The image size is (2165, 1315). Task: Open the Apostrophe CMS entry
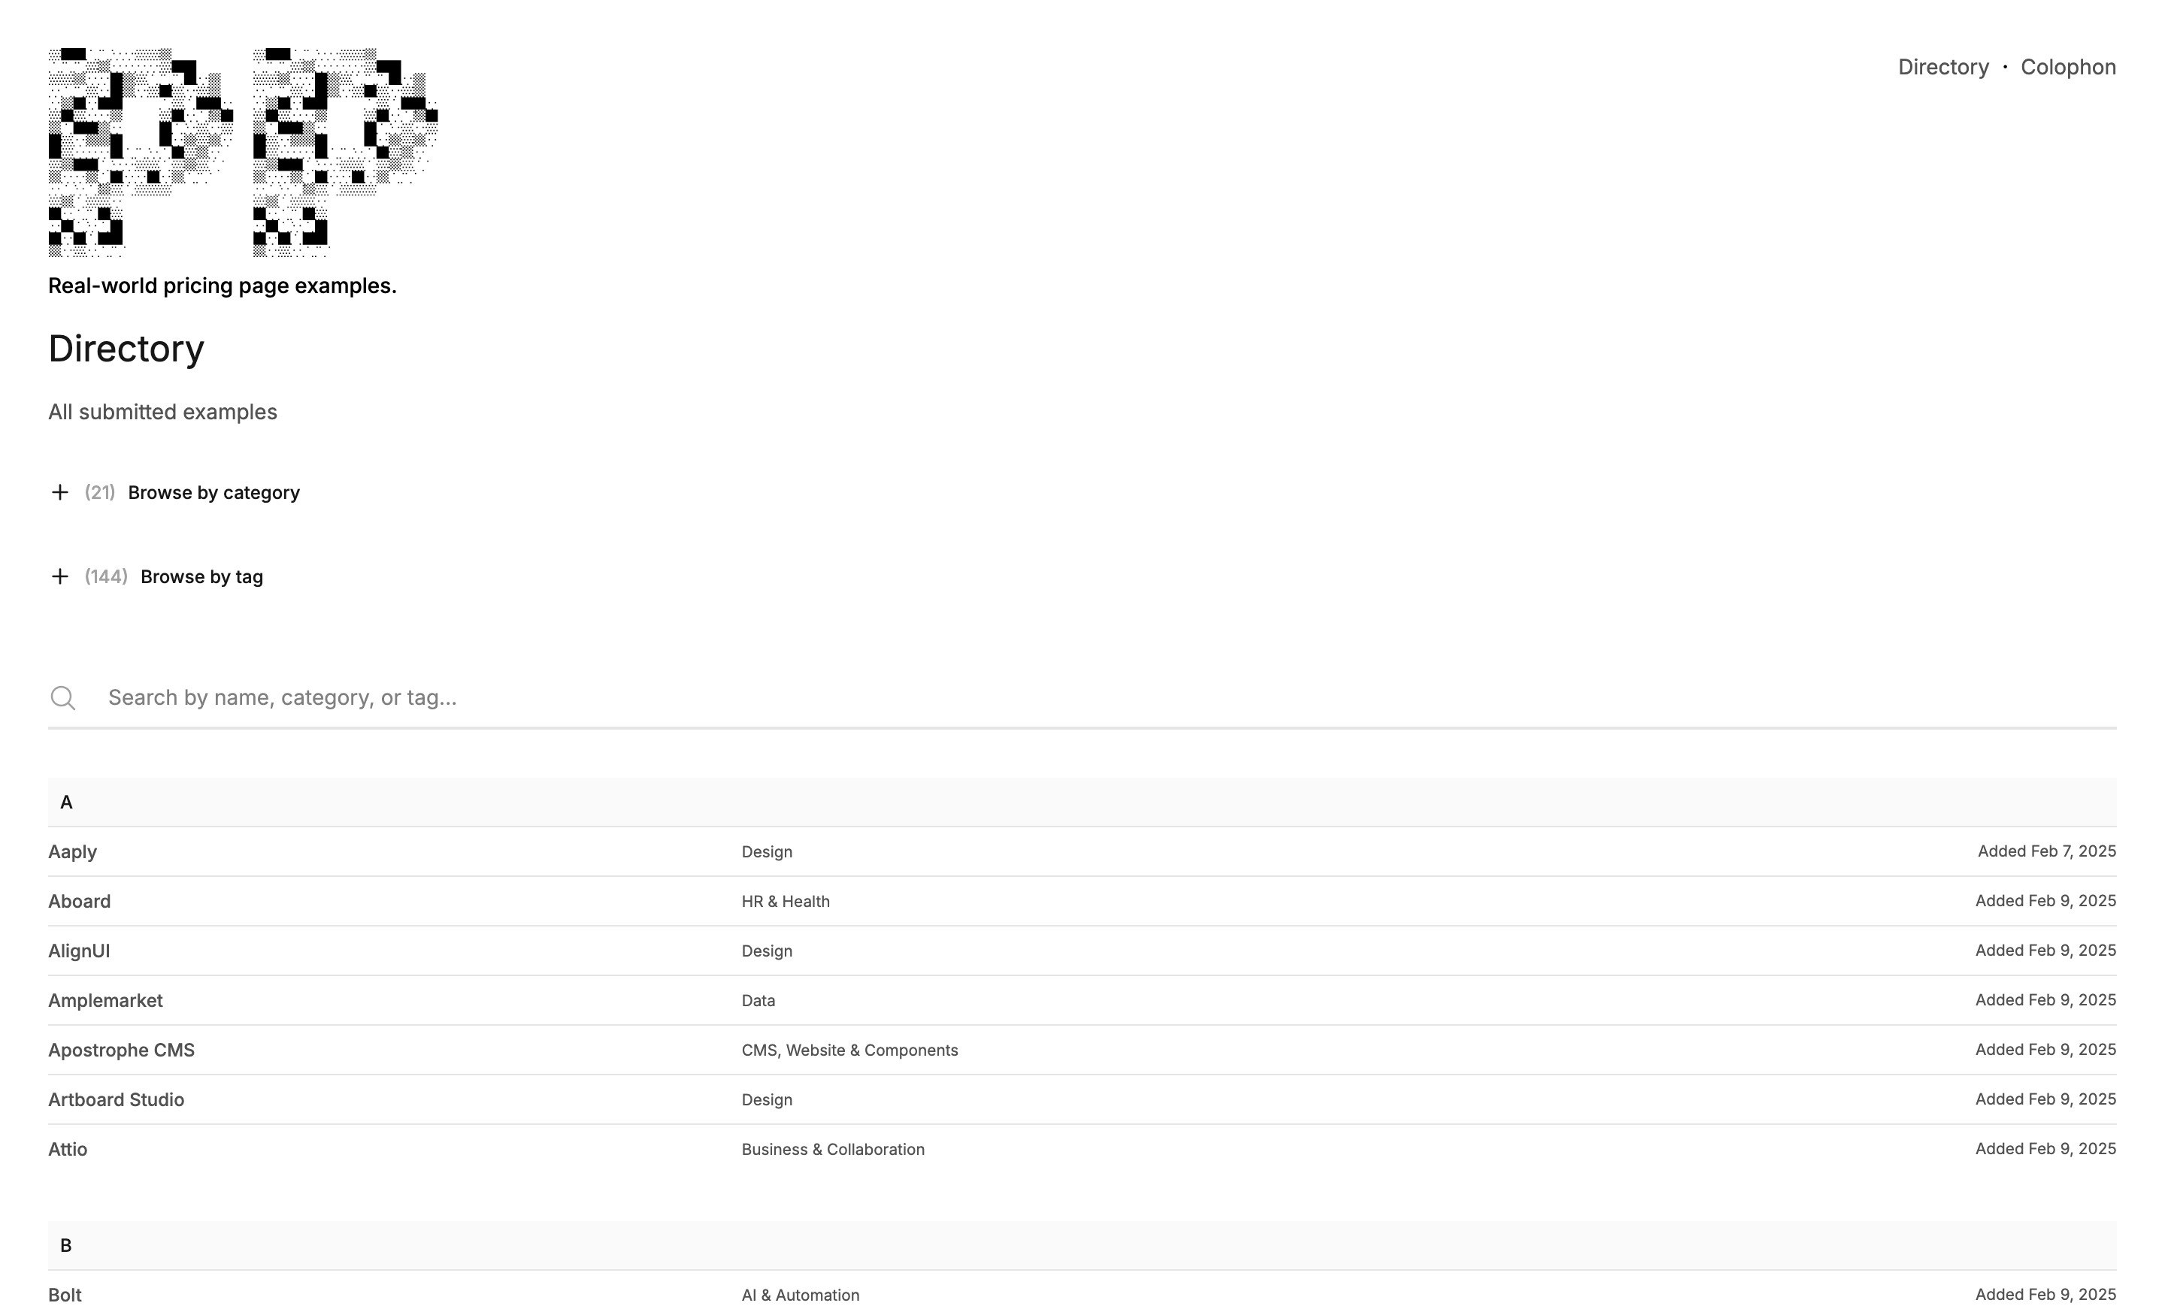point(121,1050)
